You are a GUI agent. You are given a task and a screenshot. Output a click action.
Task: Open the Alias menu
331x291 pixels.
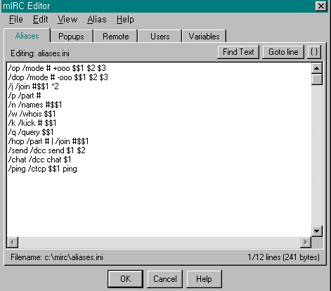point(97,20)
